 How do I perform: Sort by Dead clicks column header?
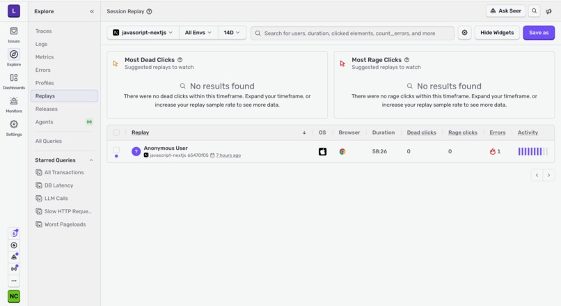coord(422,132)
